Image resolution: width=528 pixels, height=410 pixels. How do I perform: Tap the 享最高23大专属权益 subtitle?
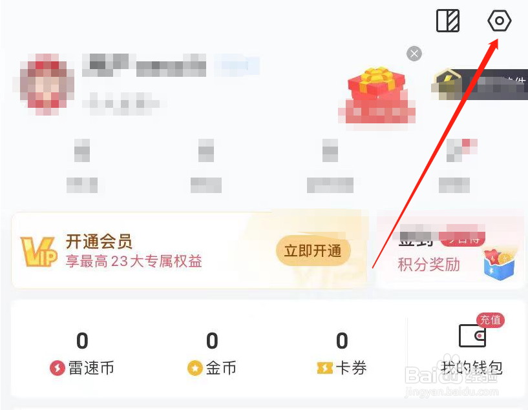click(x=134, y=261)
